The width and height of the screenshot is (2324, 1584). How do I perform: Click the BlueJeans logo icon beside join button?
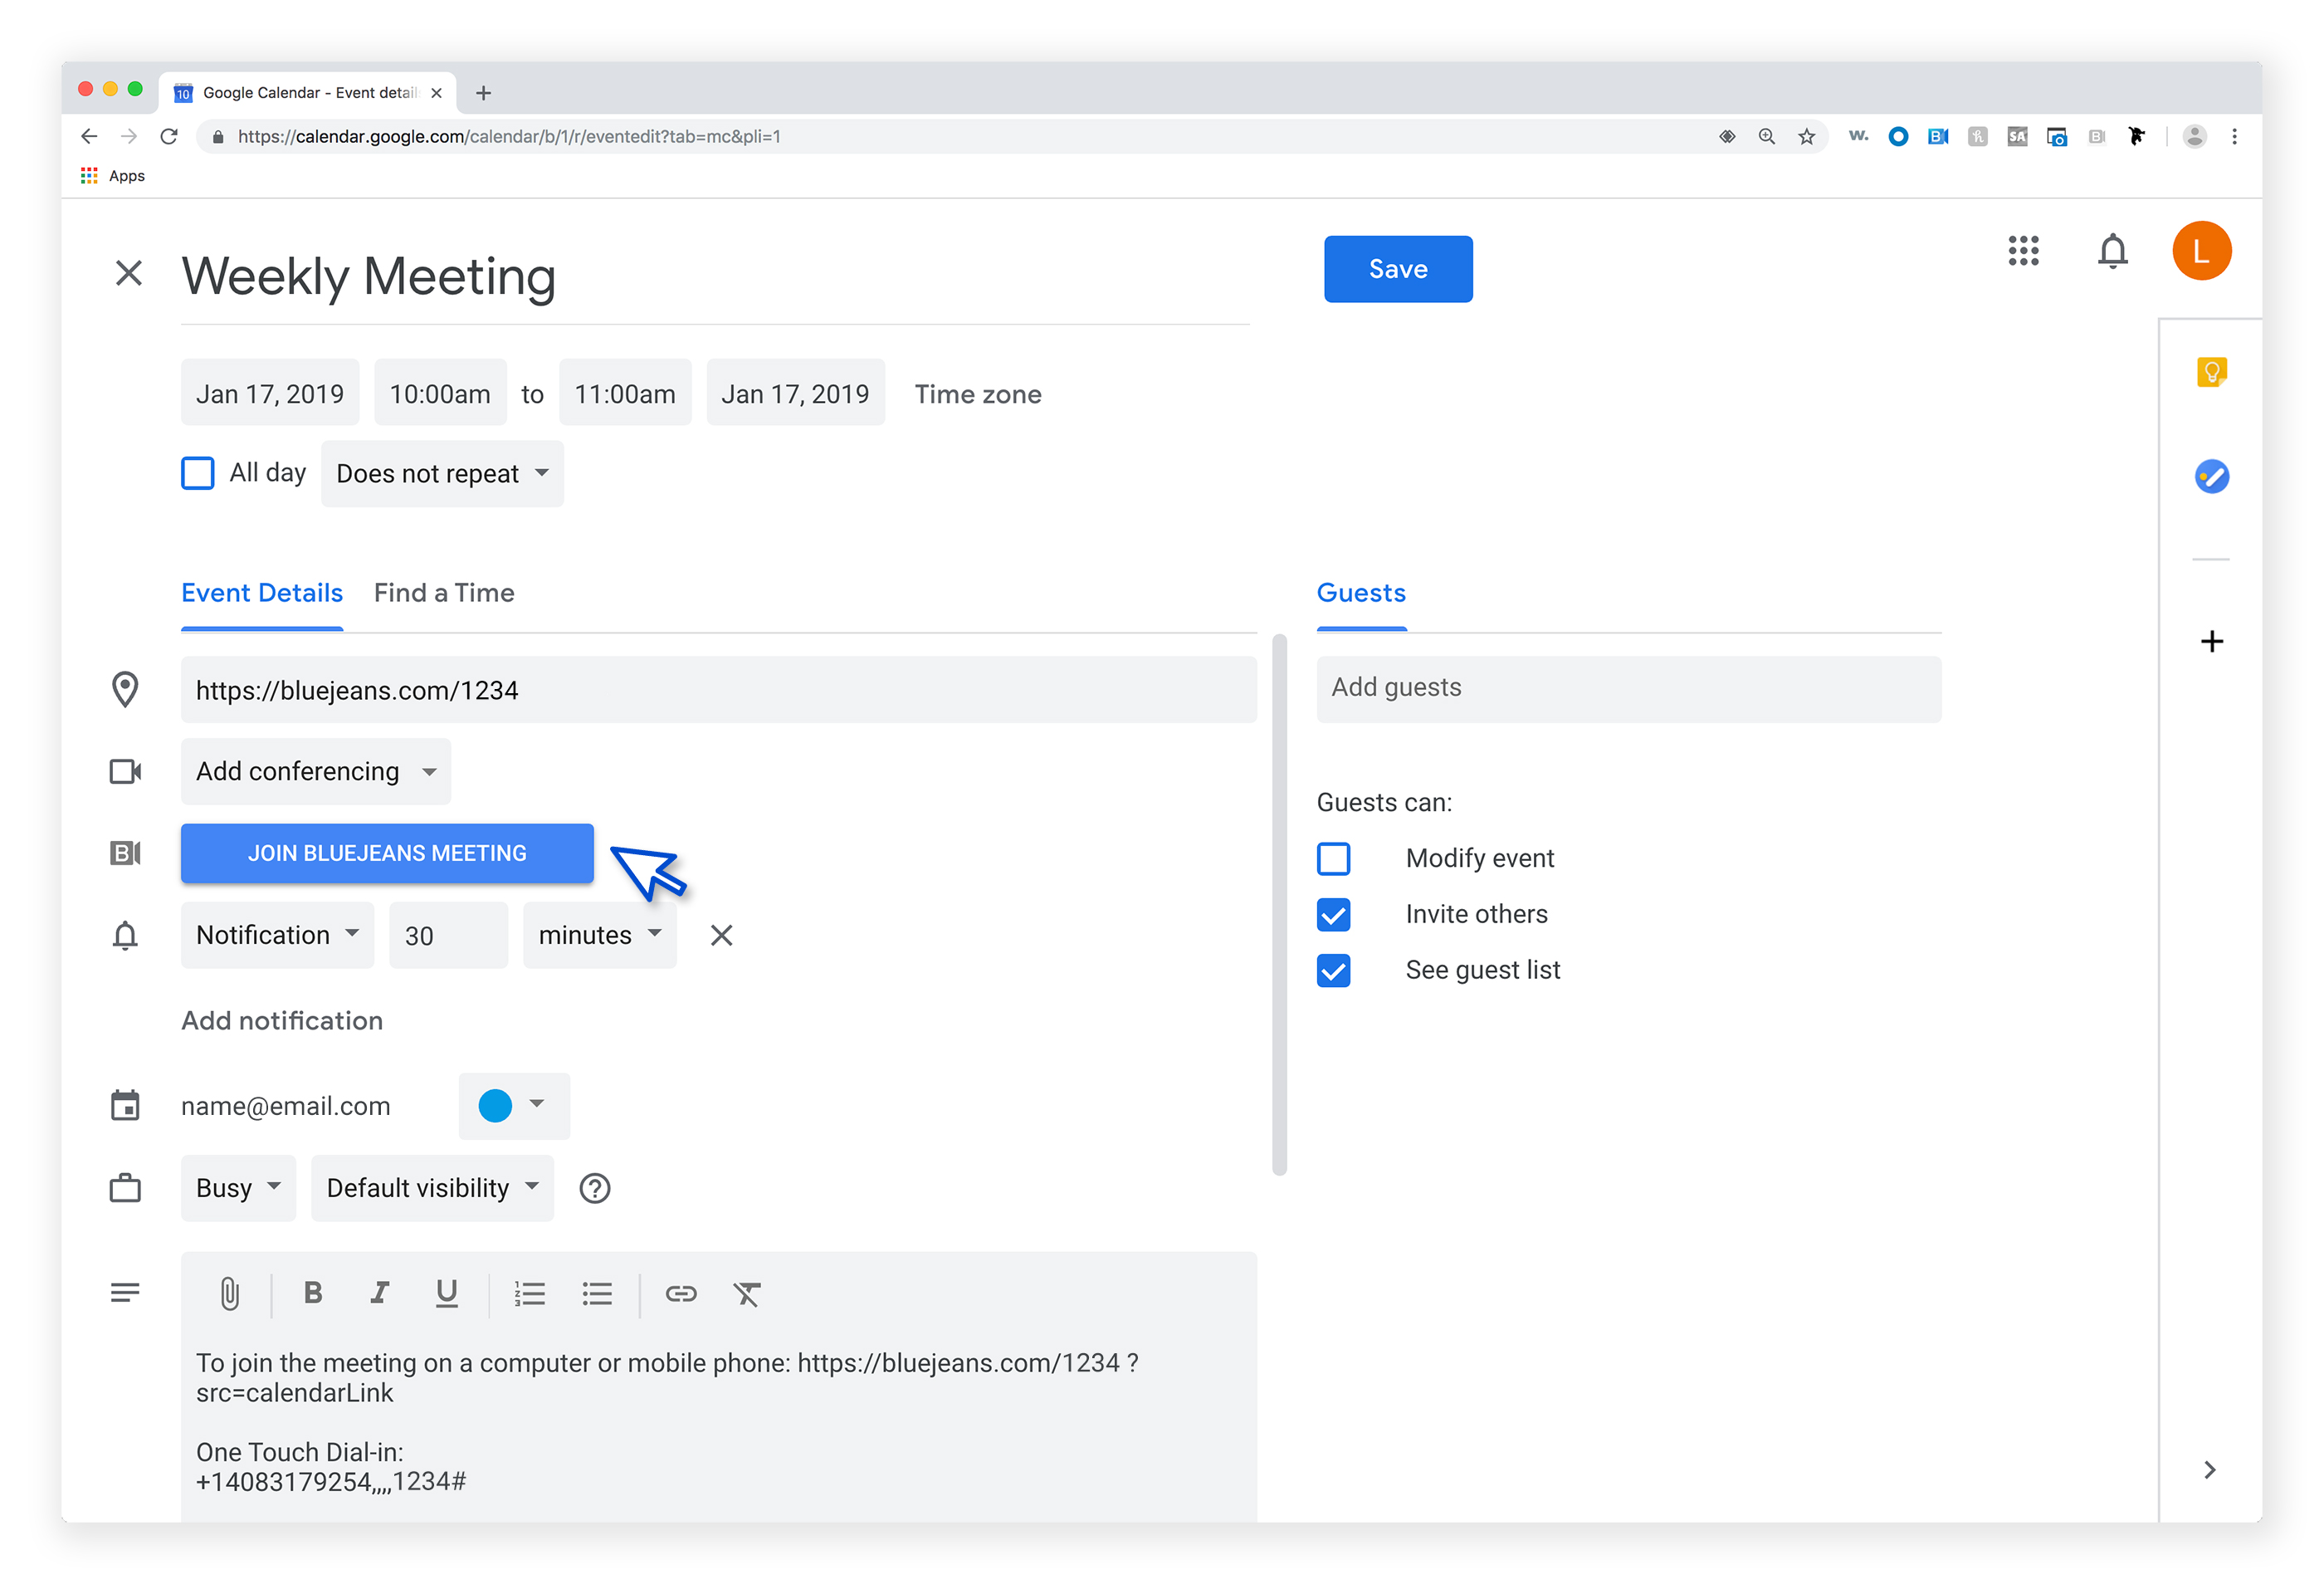(125, 853)
